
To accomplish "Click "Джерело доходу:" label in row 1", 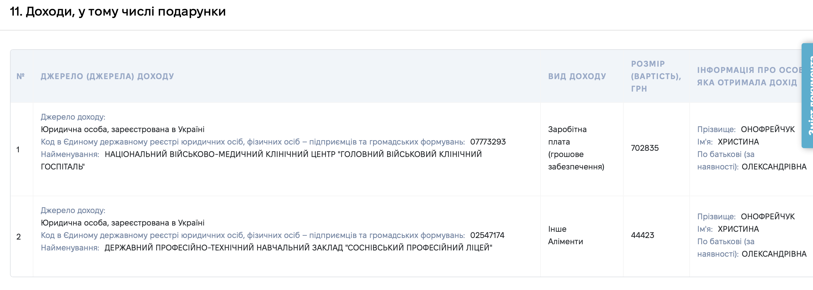I will point(73,117).
